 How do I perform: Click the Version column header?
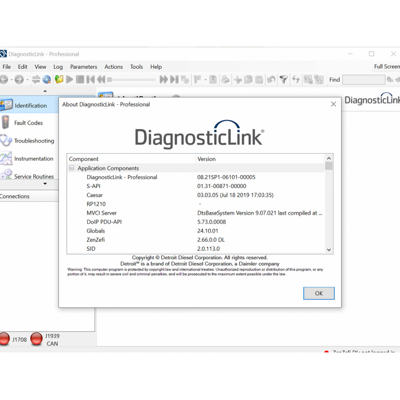[260, 159]
